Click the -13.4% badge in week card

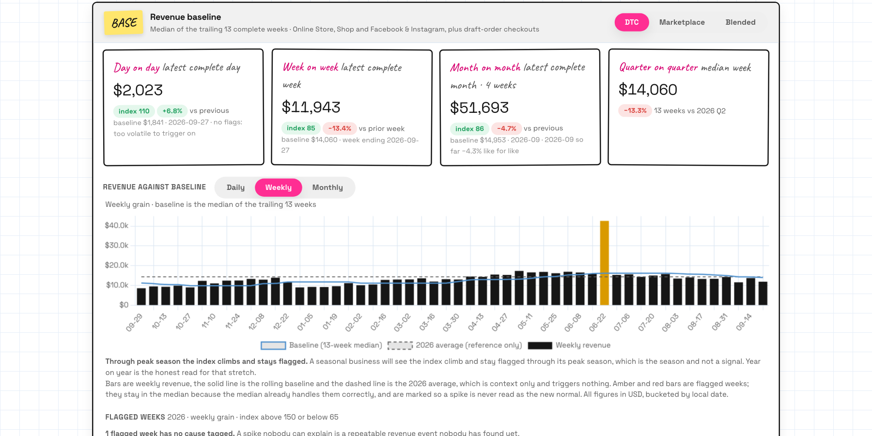[x=340, y=128]
